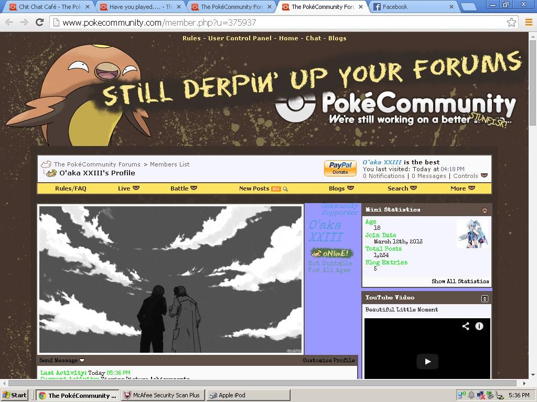Click the RSS icon beside New Posts
The width and height of the screenshot is (537, 402).
tap(276, 188)
